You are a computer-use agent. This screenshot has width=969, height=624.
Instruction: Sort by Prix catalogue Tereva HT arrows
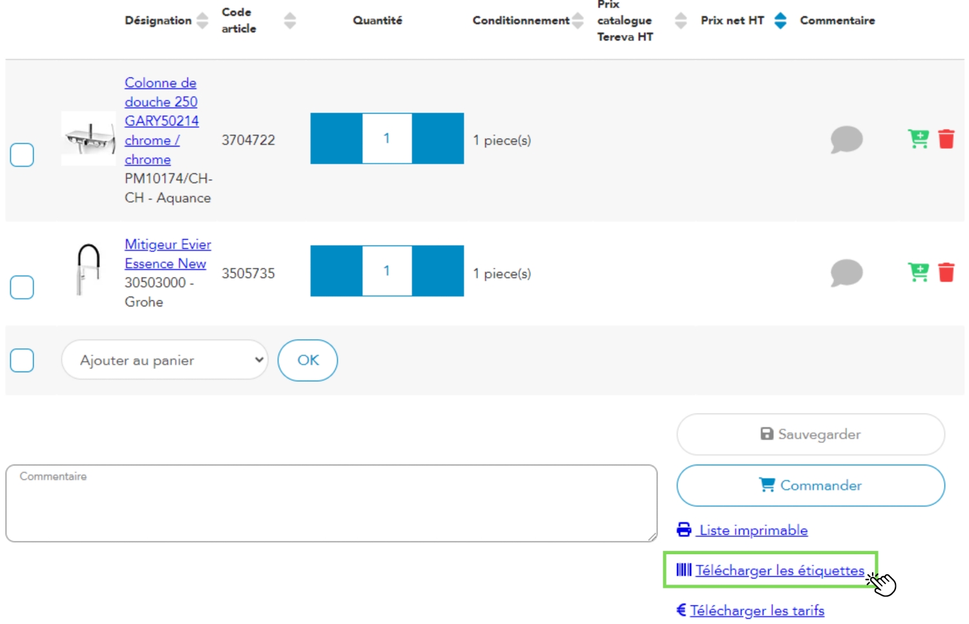[681, 21]
